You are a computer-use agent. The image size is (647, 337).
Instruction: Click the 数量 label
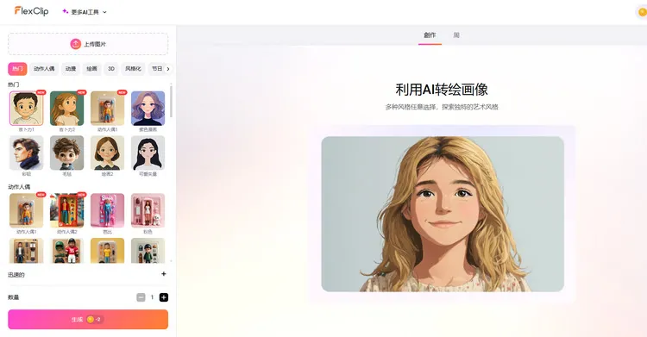pyautogui.click(x=14, y=297)
